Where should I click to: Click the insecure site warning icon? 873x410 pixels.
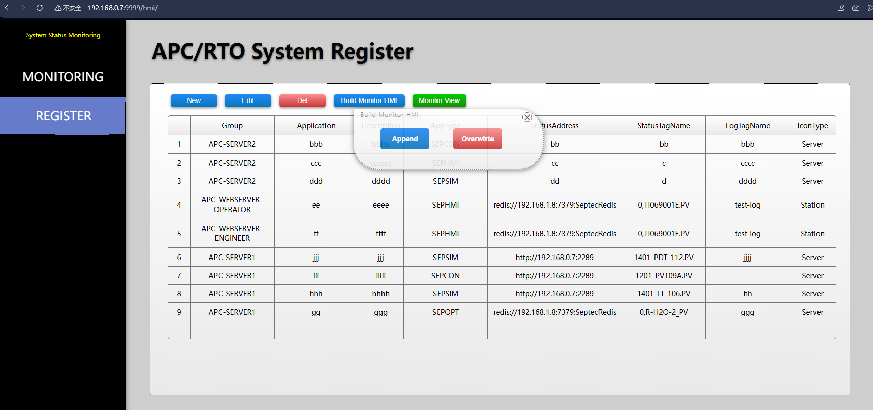point(58,8)
